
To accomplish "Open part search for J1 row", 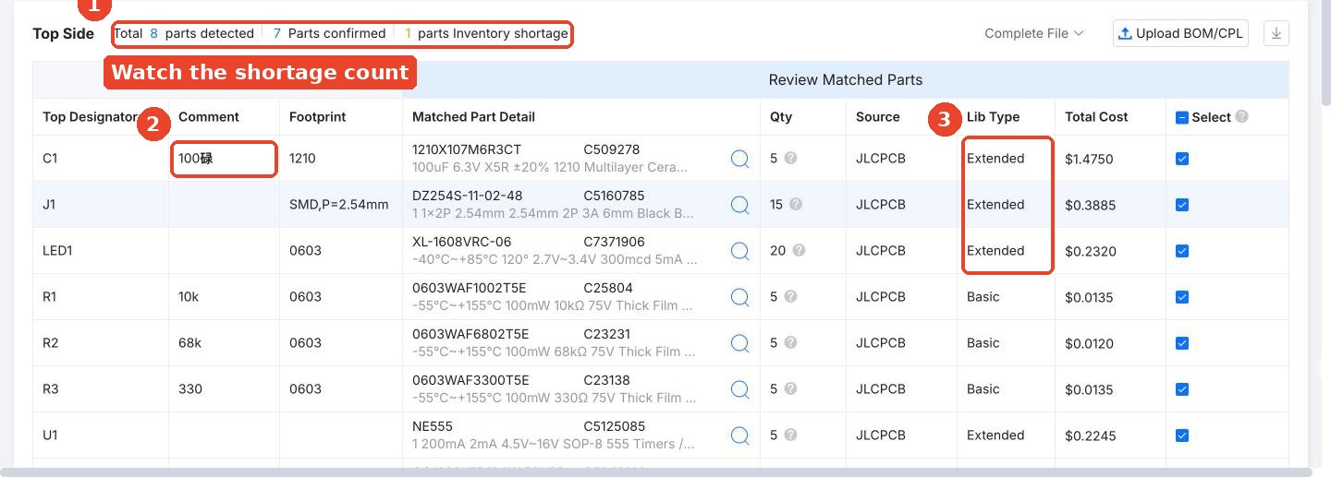I will [739, 205].
